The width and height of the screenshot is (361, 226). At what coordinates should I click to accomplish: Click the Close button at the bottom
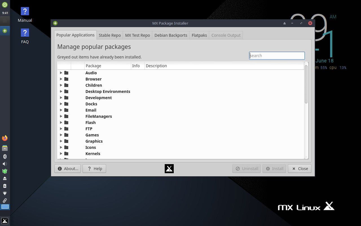300,169
